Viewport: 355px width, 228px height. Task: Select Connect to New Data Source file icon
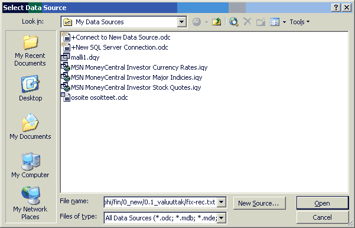[66, 37]
